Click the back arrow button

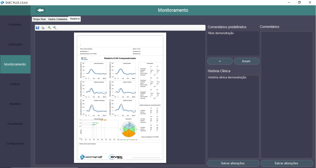coord(40,10)
